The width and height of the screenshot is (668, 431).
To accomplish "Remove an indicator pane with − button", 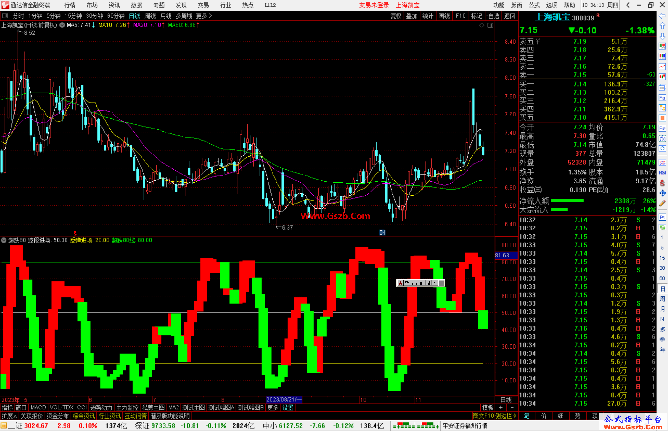I will click(512, 408).
